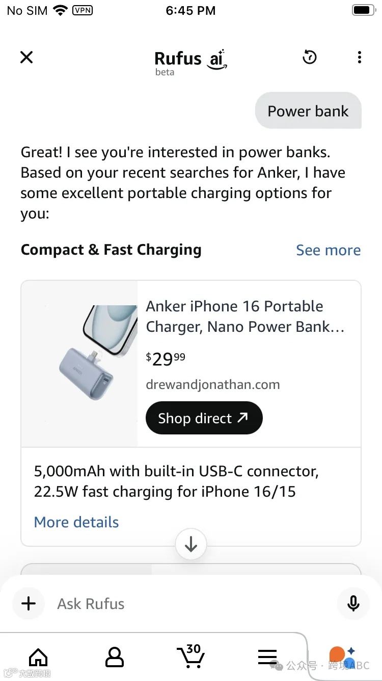Image resolution: width=382 pixels, height=681 pixels.
Task: Tap the plus icon beside Ask Rufus
Action: pyautogui.click(x=29, y=603)
